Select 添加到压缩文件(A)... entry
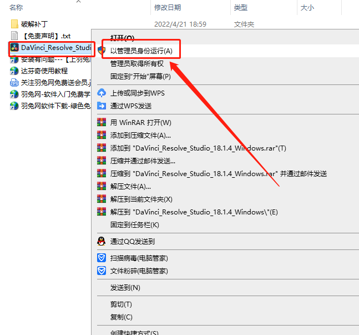 point(140,136)
